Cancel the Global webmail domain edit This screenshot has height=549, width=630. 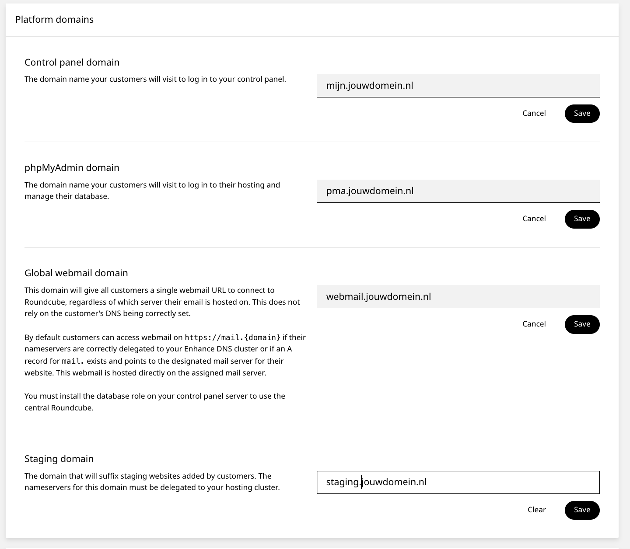[x=534, y=324]
